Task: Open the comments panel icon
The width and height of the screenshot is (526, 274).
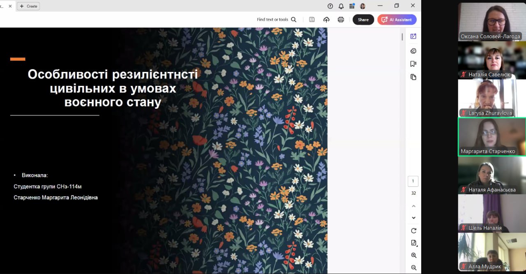Action: click(413, 51)
